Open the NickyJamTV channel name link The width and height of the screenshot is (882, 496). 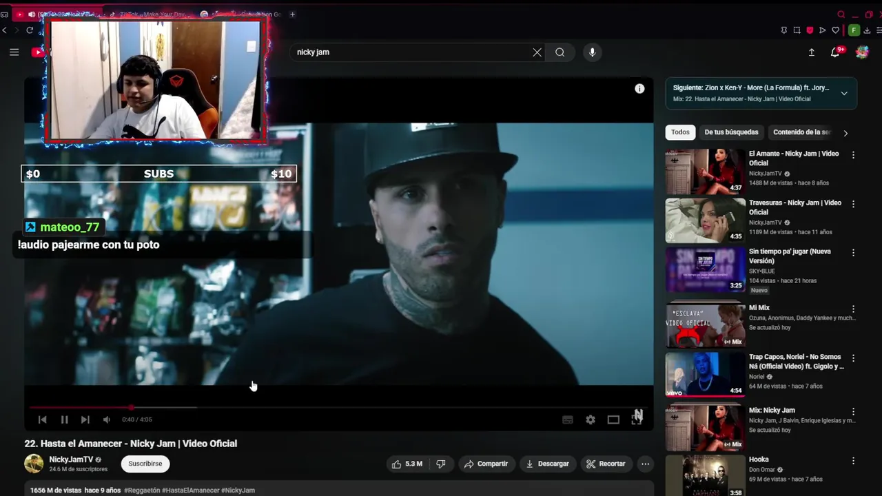[71, 459]
